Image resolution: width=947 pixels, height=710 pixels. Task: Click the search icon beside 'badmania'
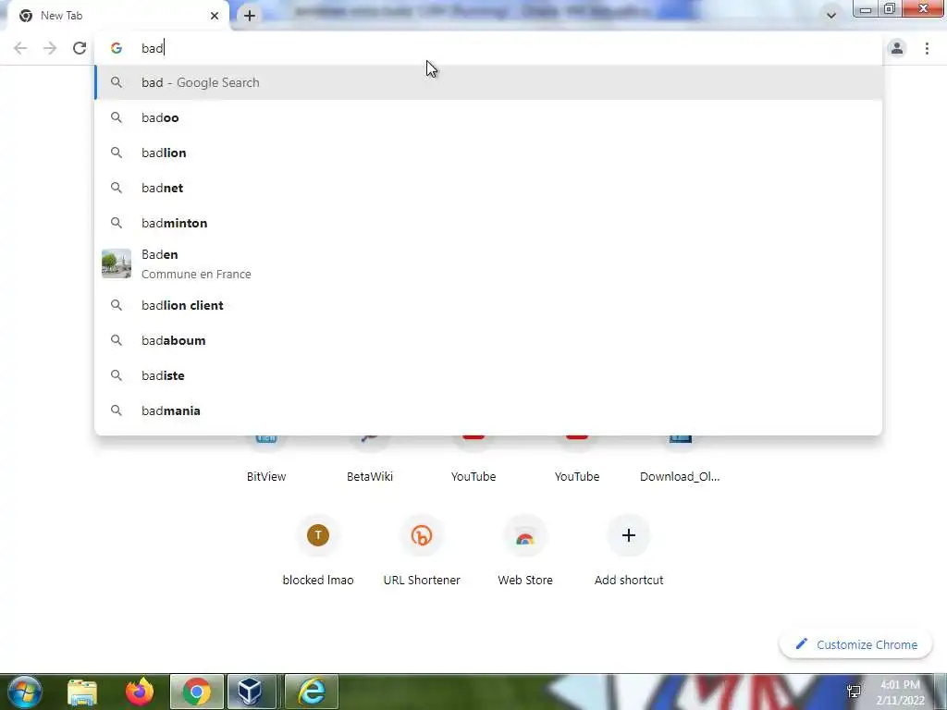point(116,410)
